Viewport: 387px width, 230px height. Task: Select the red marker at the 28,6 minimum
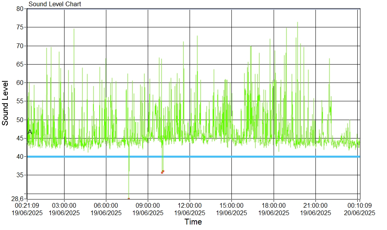pos(129,199)
